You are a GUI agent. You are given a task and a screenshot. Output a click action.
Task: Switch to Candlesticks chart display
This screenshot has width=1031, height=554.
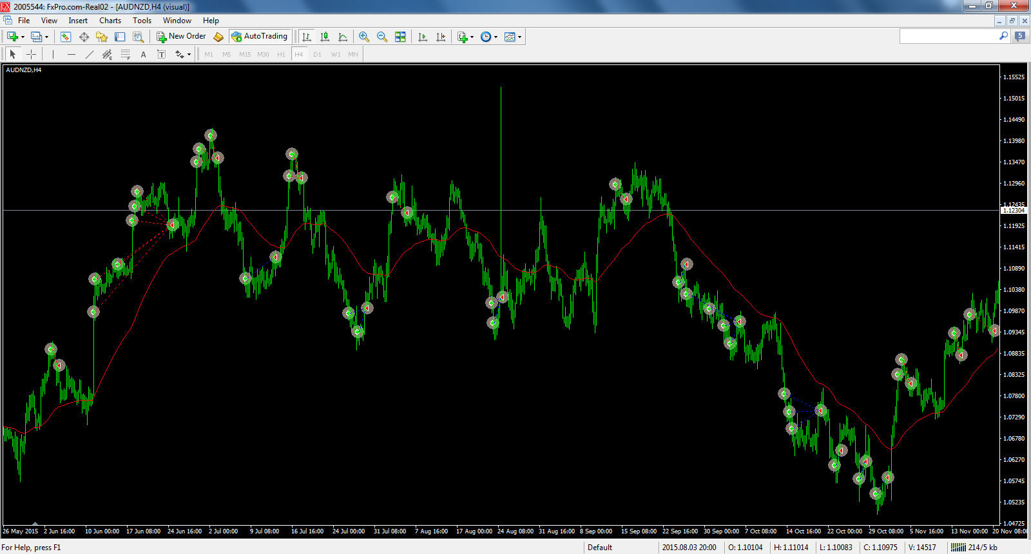pos(325,37)
